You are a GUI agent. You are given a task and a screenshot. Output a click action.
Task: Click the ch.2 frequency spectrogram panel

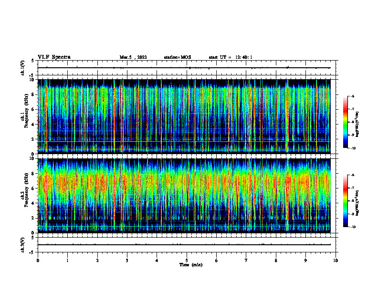[x=184, y=196]
